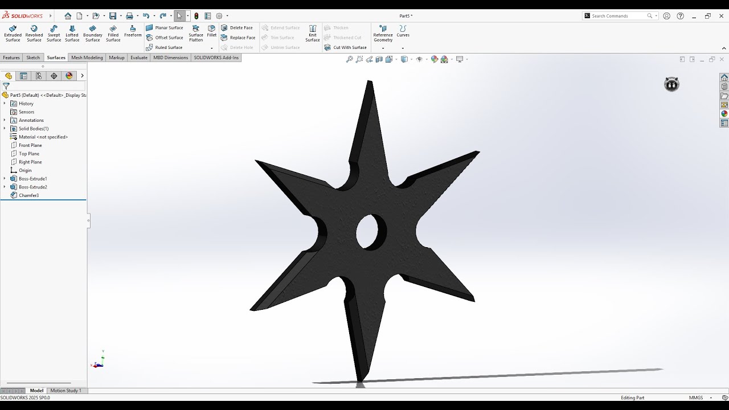
Task: Expand the Curves dropdown arrow
Action: tap(403, 48)
